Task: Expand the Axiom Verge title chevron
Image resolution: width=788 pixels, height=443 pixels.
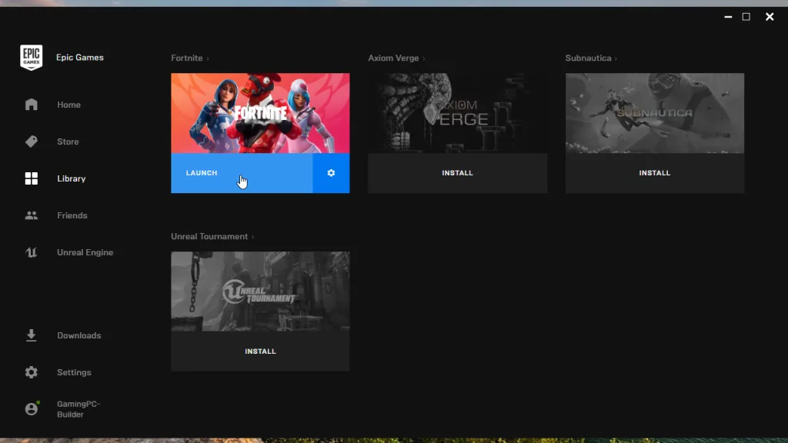Action: click(424, 58)
